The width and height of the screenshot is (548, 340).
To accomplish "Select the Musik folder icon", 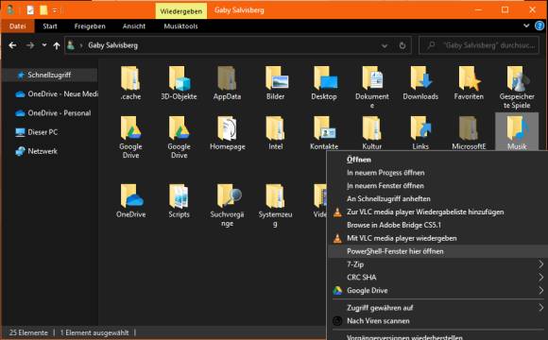I will coord(518,128).
